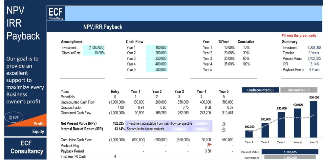
Task: Click the Present Value progress bar
Action: point(290,152)
